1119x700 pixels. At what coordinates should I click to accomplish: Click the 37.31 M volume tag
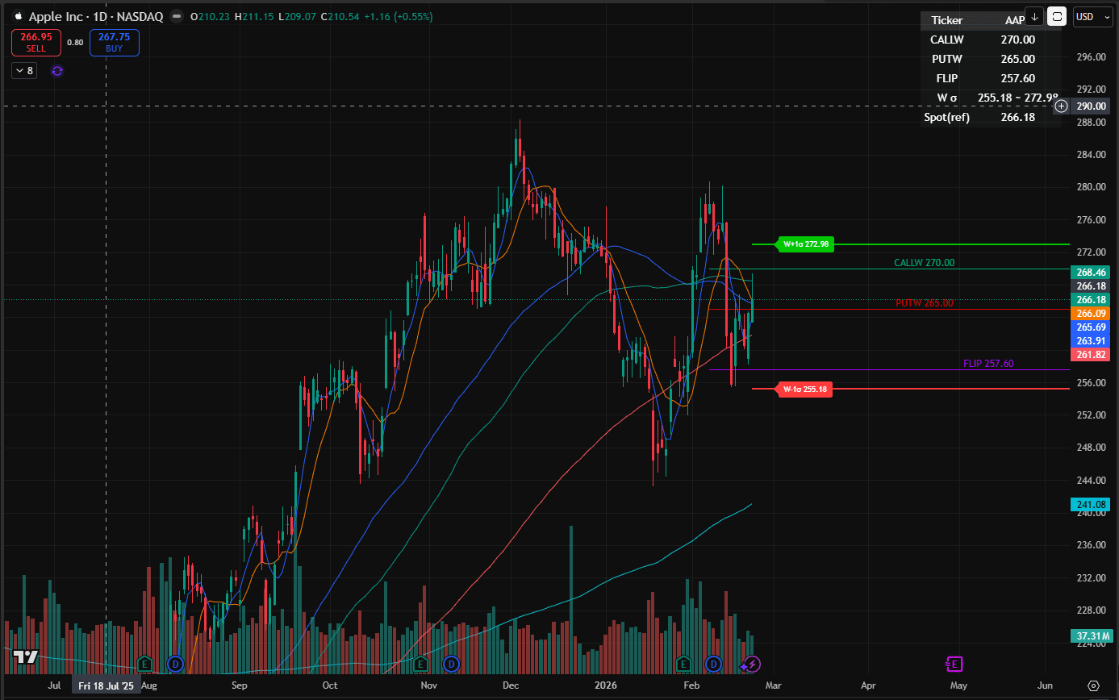[1090, 636]
